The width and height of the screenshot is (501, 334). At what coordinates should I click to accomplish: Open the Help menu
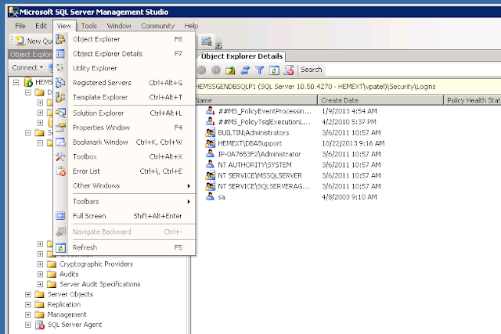pyautogui.click(x=191, y=26)
